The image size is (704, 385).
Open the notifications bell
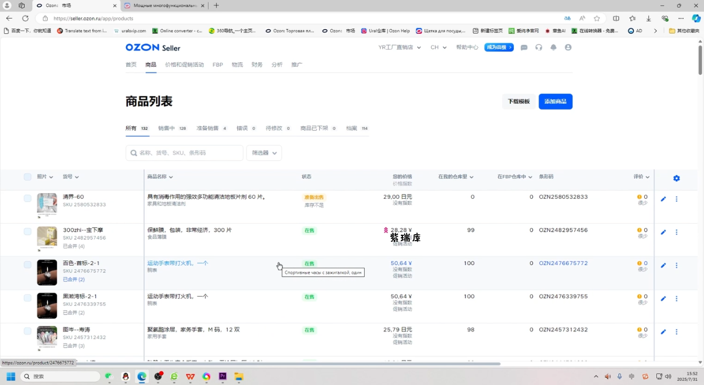553,48
